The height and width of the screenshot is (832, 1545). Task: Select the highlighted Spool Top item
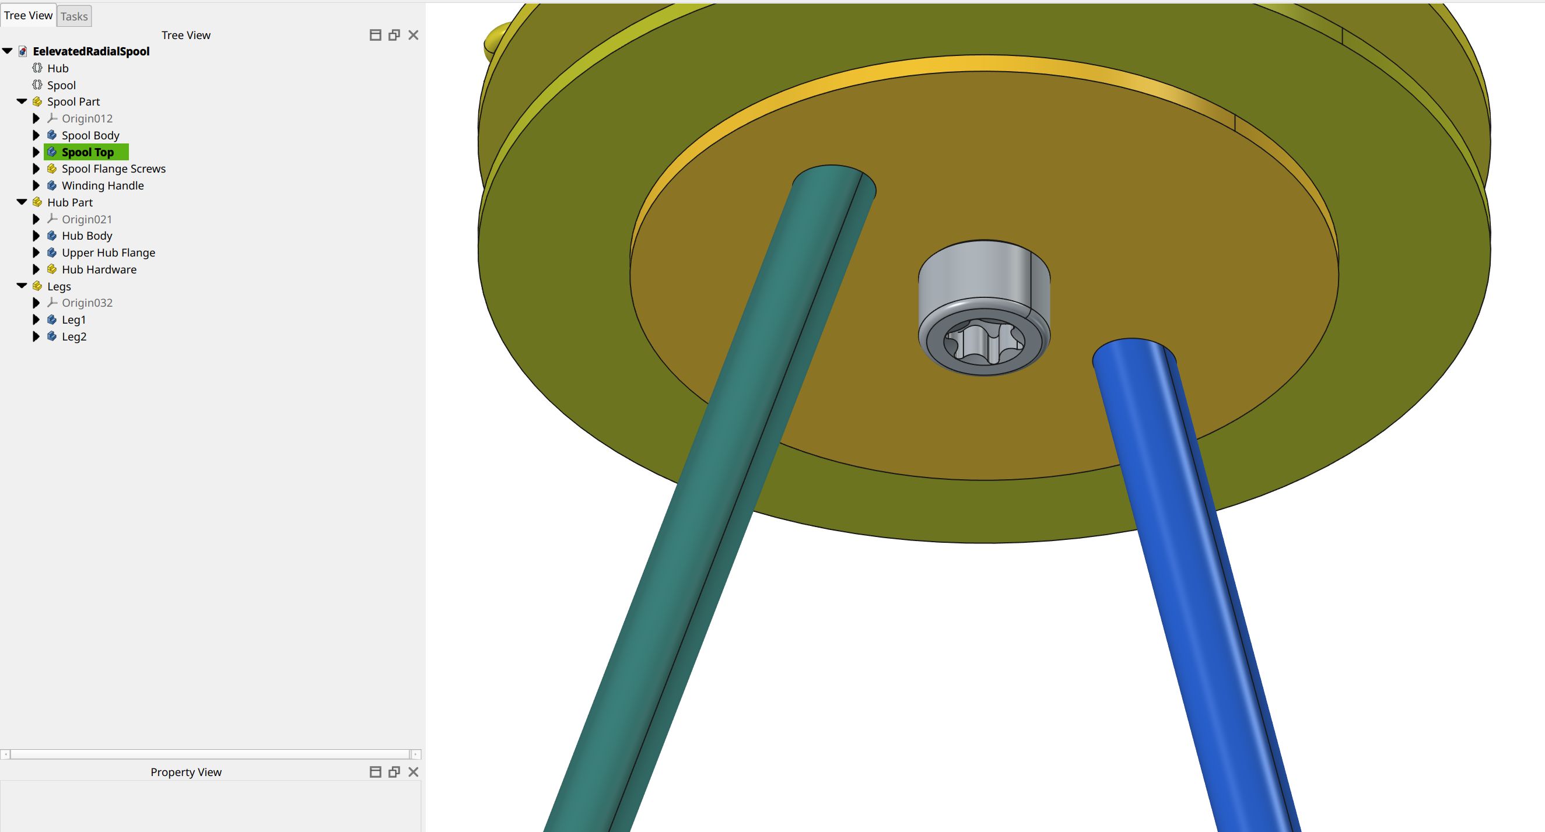[87, 152]
